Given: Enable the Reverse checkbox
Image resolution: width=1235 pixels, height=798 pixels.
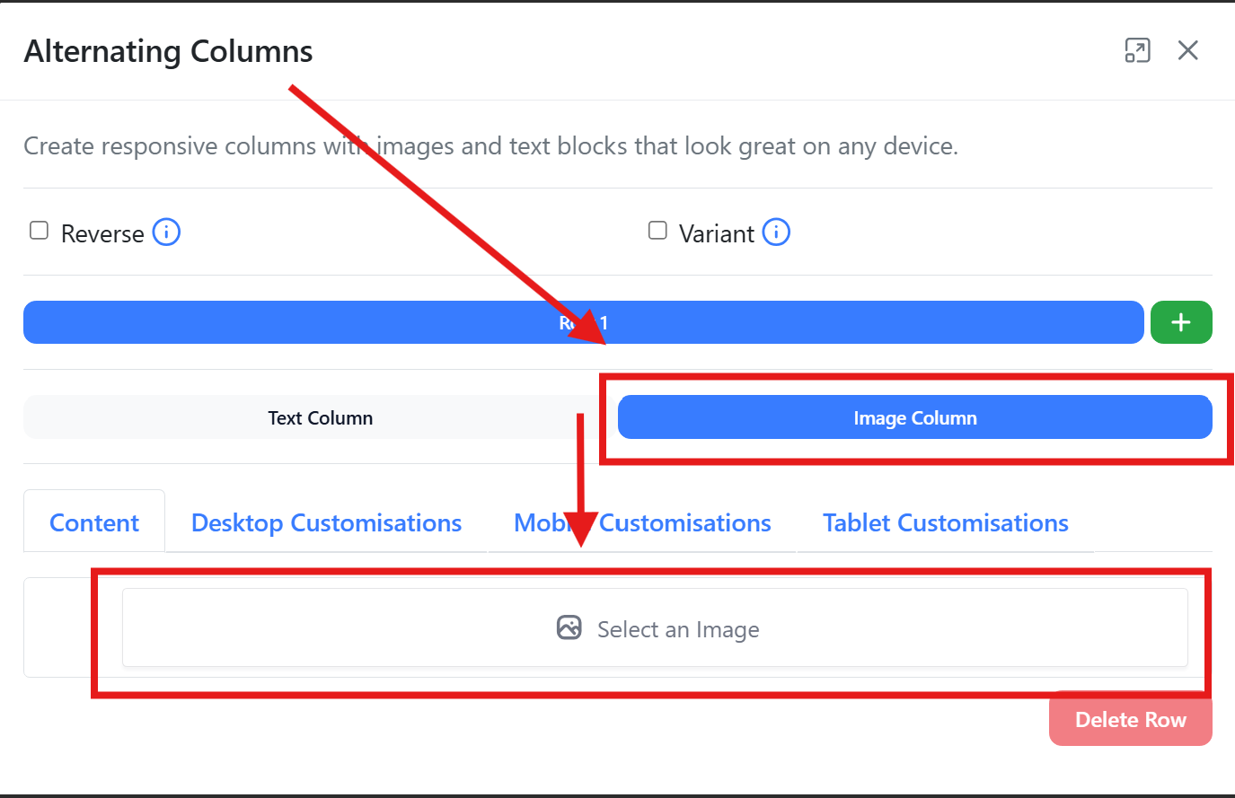Looking at the screenshot, I should tap(40, 232).
